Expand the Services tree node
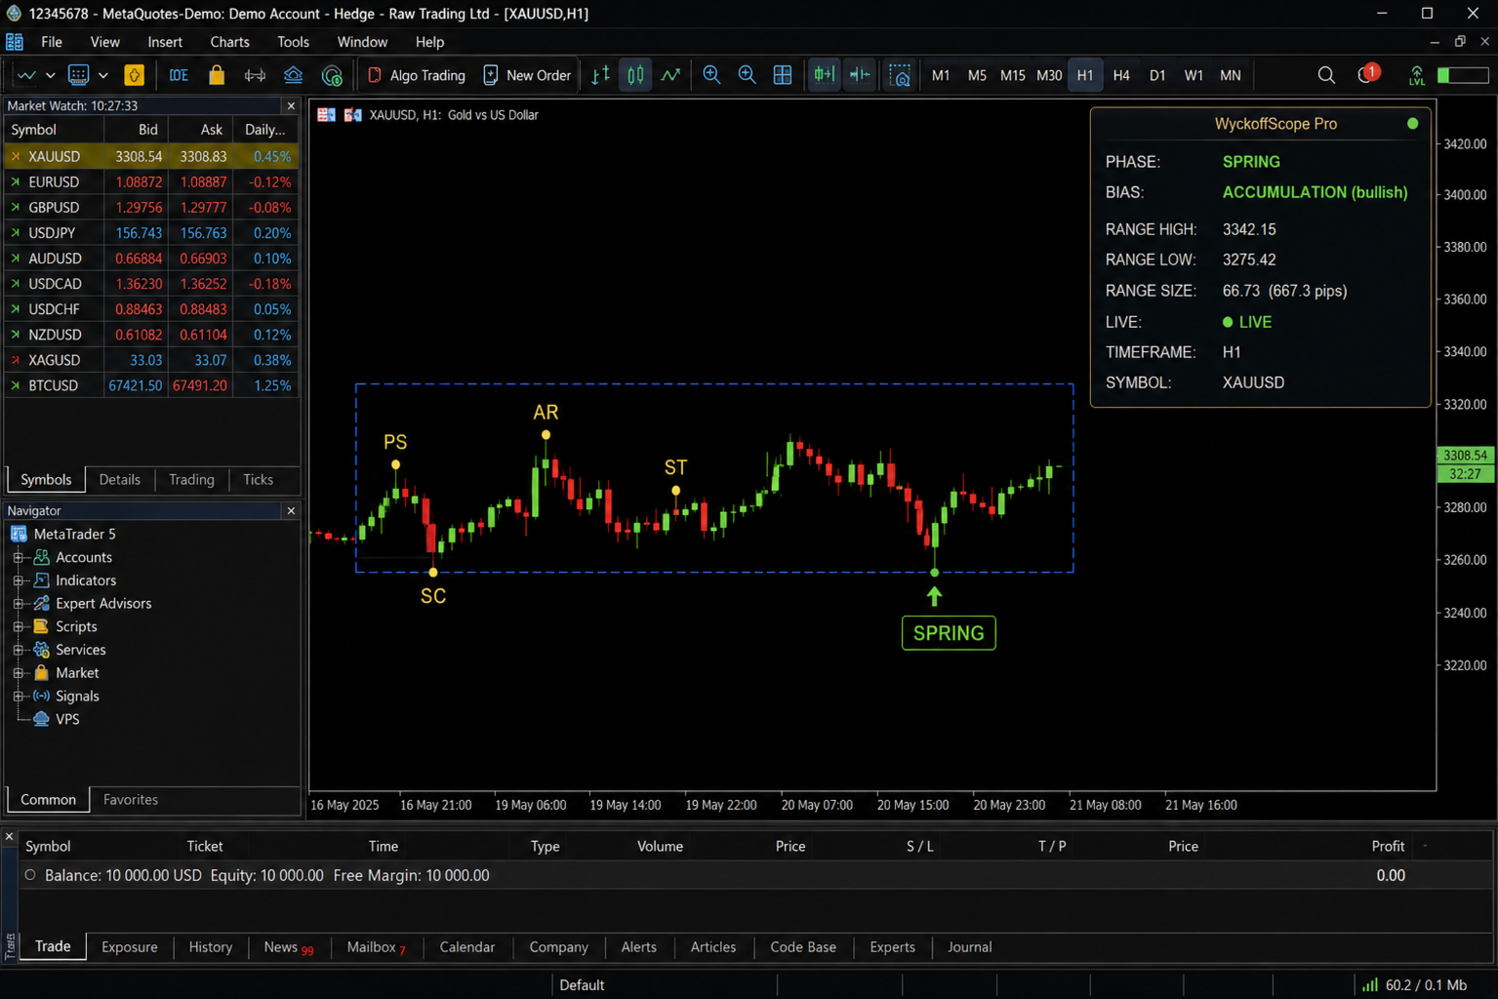Screen dimensions: 1498x999 click(x=18, y=650)
